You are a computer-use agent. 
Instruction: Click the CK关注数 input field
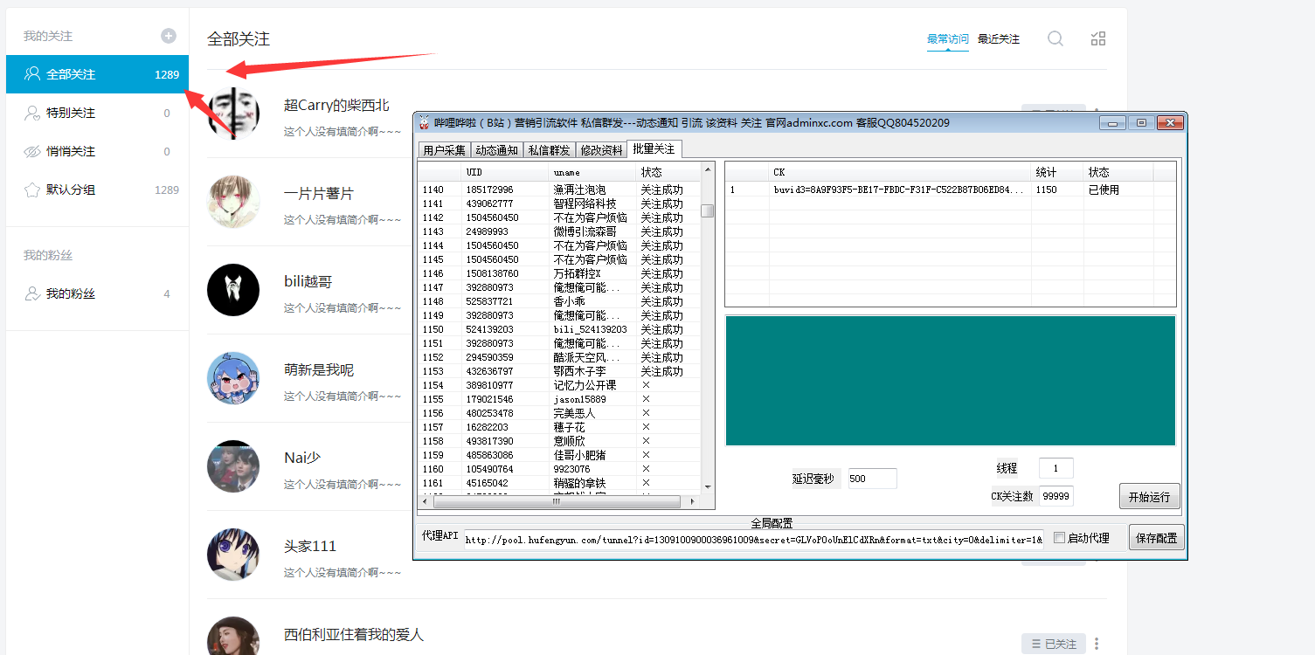[1055, 495]
